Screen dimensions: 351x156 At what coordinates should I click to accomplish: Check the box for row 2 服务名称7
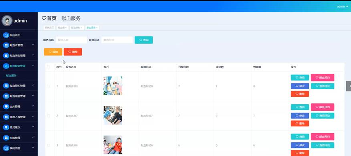click(x=48, y=116)
